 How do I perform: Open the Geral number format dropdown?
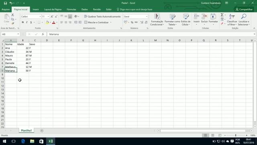[x=147, y=17]
